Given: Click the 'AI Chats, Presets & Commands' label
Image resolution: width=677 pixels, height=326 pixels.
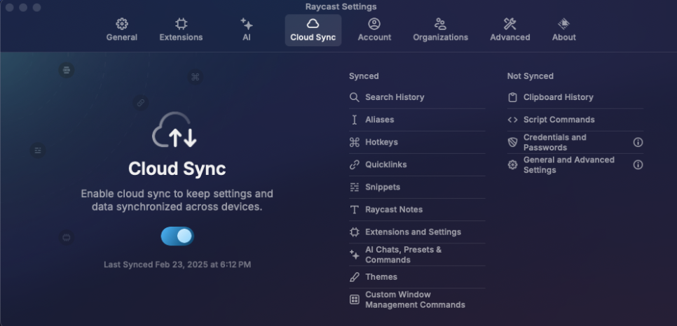Looking at the screenshot, I should pyautogui.click(x=403, y=255).
